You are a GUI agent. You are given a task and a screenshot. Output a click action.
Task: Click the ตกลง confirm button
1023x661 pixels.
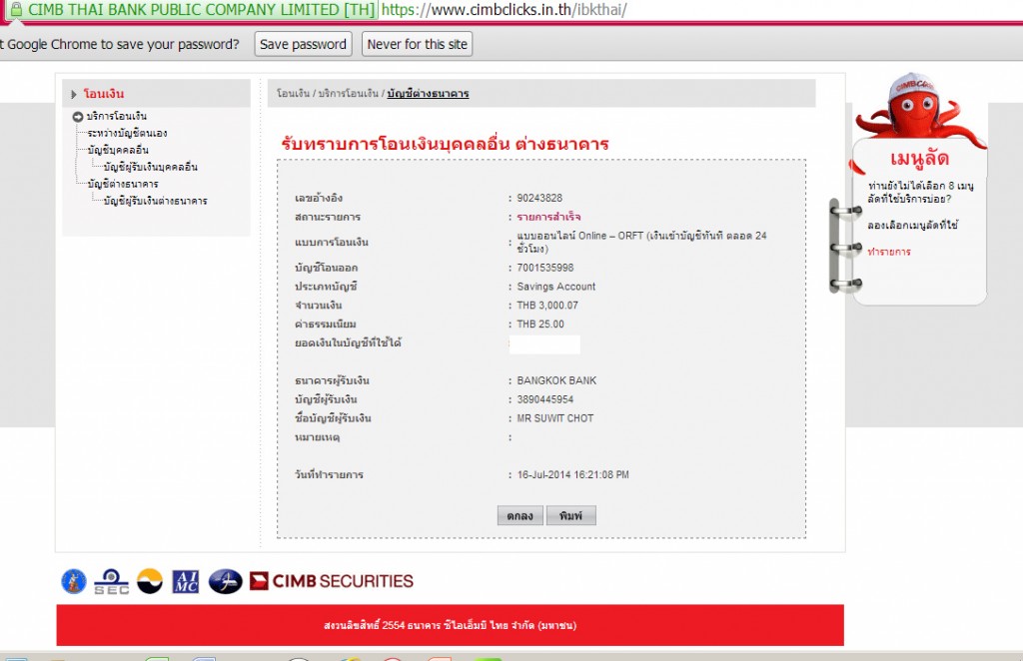[519, 515]
